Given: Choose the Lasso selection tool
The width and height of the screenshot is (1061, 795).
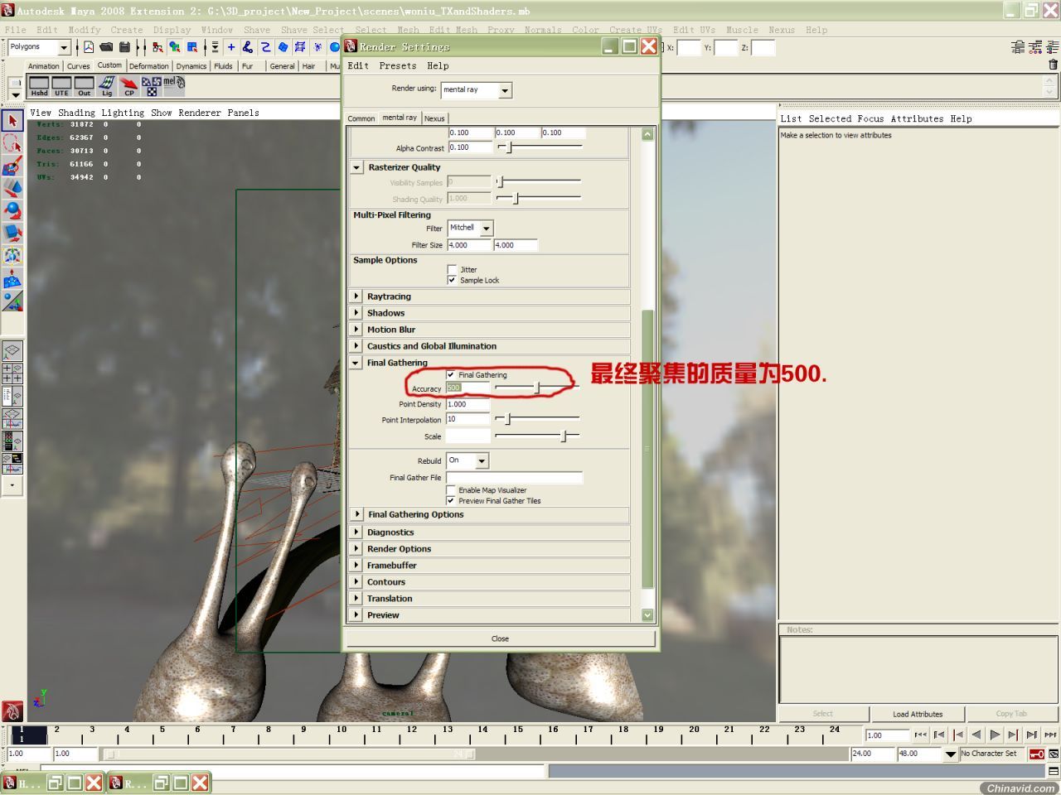Looking at the screenshot, I should (x=12, y=143).
